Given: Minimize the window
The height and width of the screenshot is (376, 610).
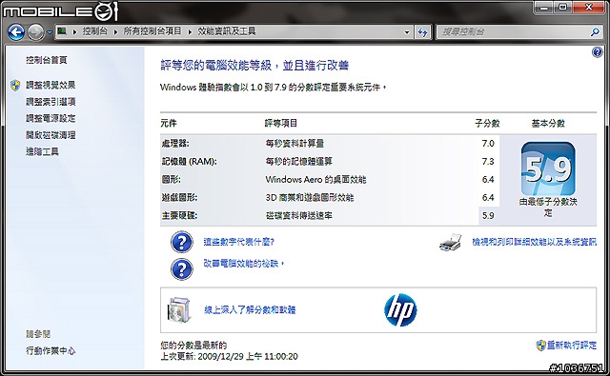Looking at the screenshot, I should coord(544,8).
